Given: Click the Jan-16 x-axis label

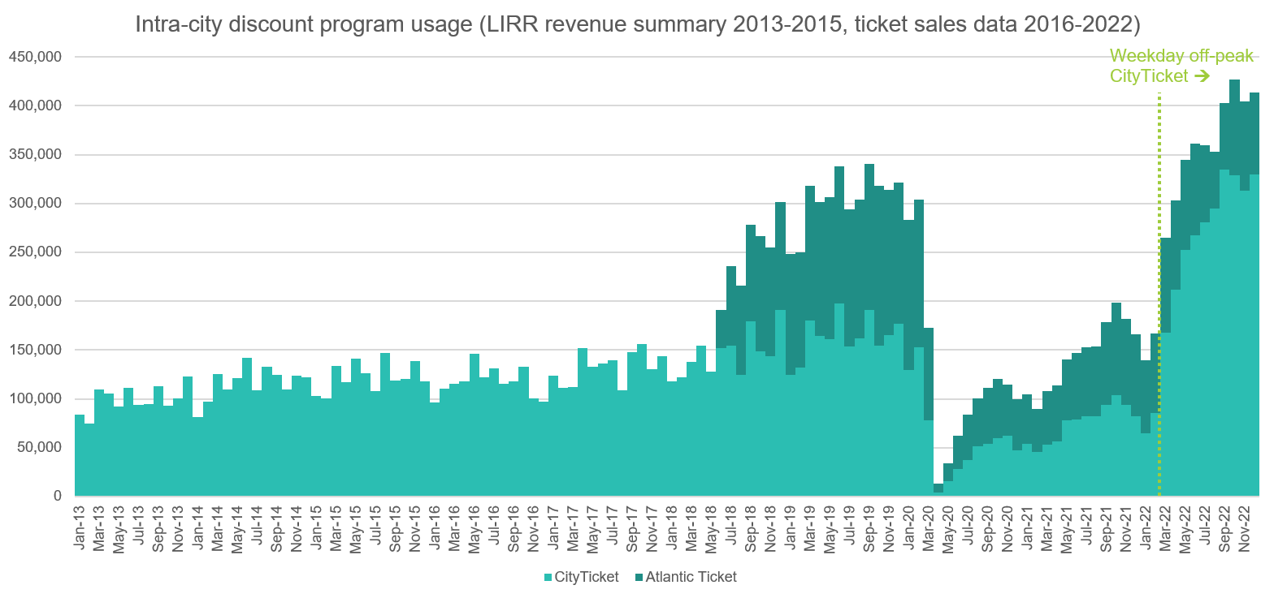Looking at the screenshot, I should [x=435, y=528].
